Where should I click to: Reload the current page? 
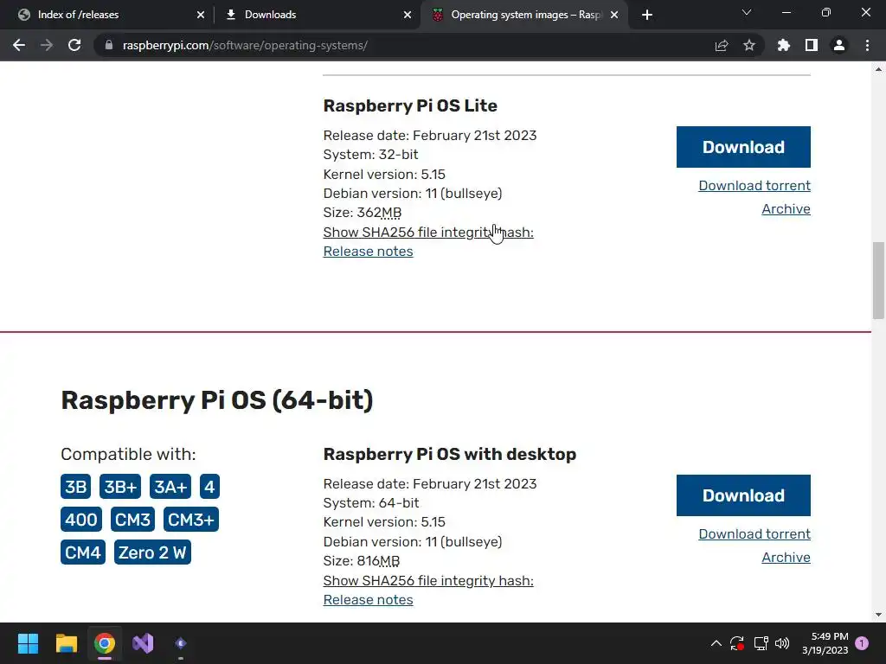click(x=74, y=45)
